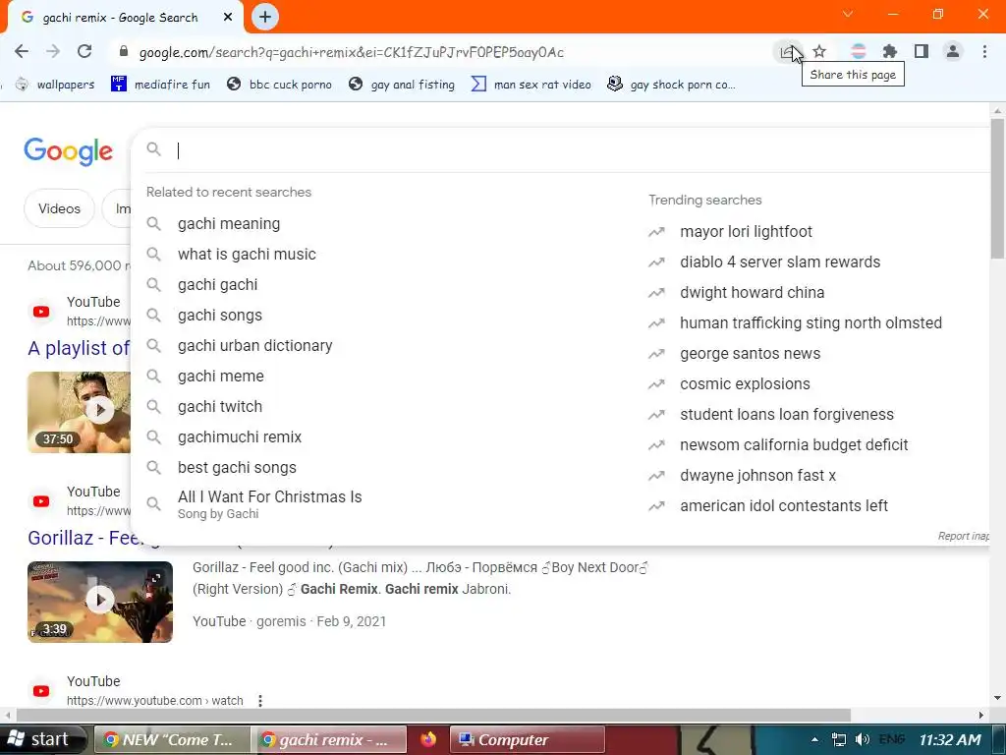Click the vertical scrollbar thumb
This screenshot has height=755, width=1006.
[997, 188]
